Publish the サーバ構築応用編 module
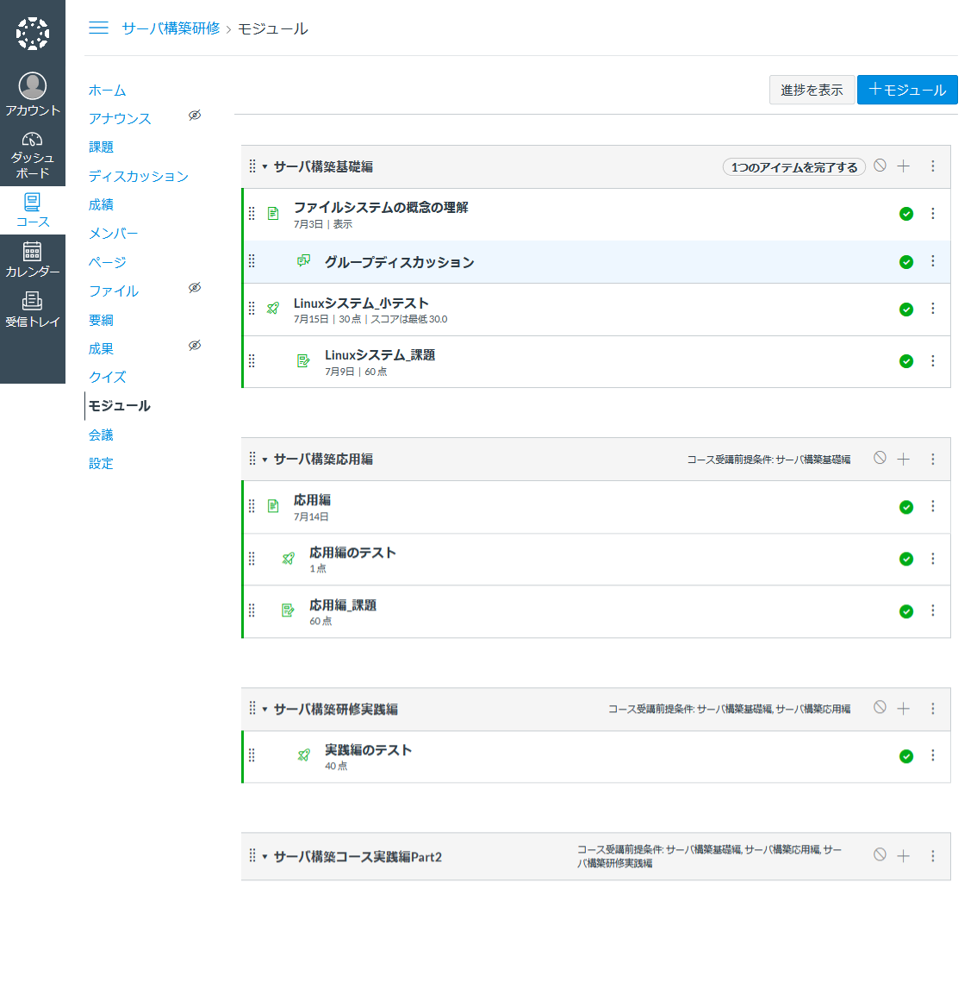977x982 pixels. [880, 458]
